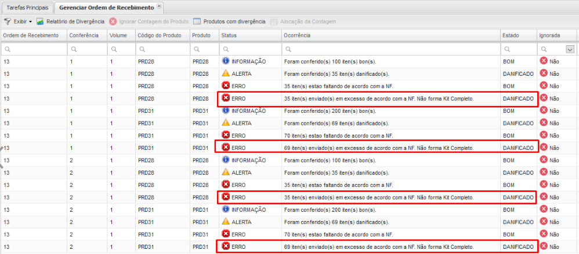
Task: Click Não red X in Conferência 1 PRD31 INFORMAÇÃO row
Action: pyautogui.click(x=544, y=111)
